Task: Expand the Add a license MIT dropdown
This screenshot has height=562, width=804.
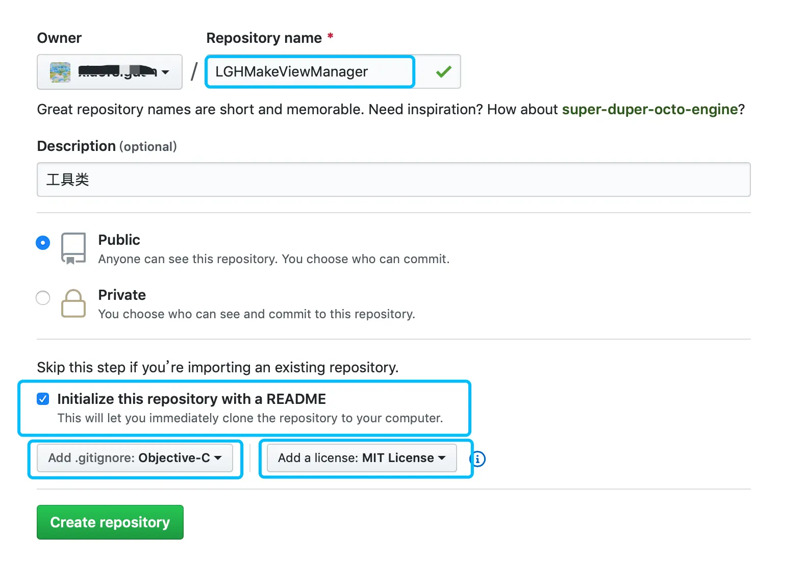Action: (x=361, y=458)
